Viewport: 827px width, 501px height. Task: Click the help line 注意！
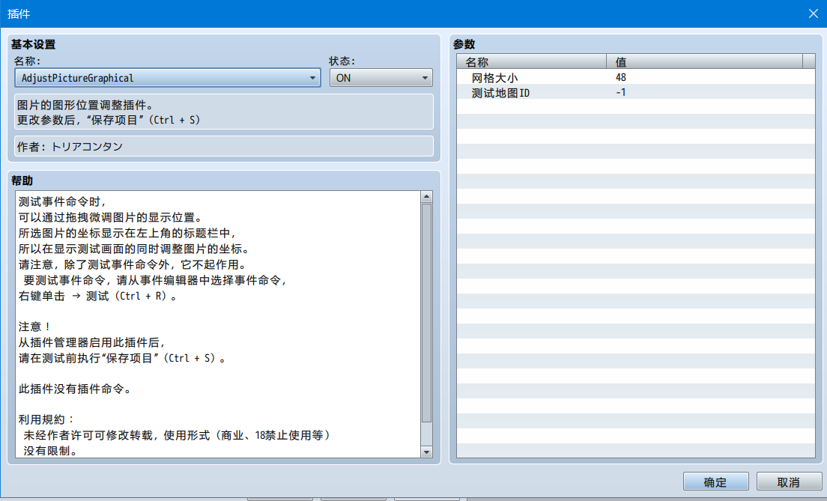tap(34, 327)
